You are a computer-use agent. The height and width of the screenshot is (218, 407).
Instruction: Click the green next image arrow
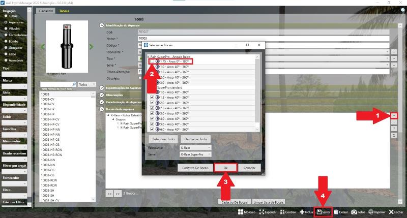[x=92, y=47]
